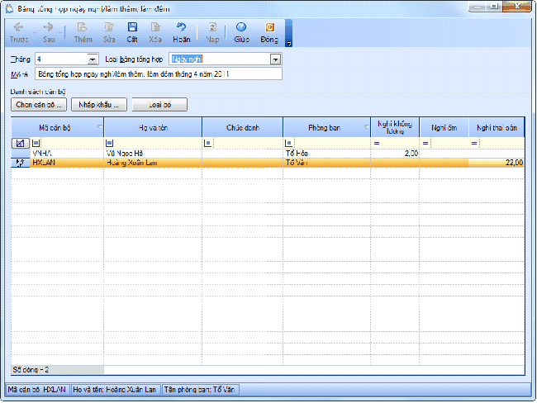Open the toolbar overflow options arrow
Image resolution: width=537 pixels, height=403 pixels.
[288, 44]
